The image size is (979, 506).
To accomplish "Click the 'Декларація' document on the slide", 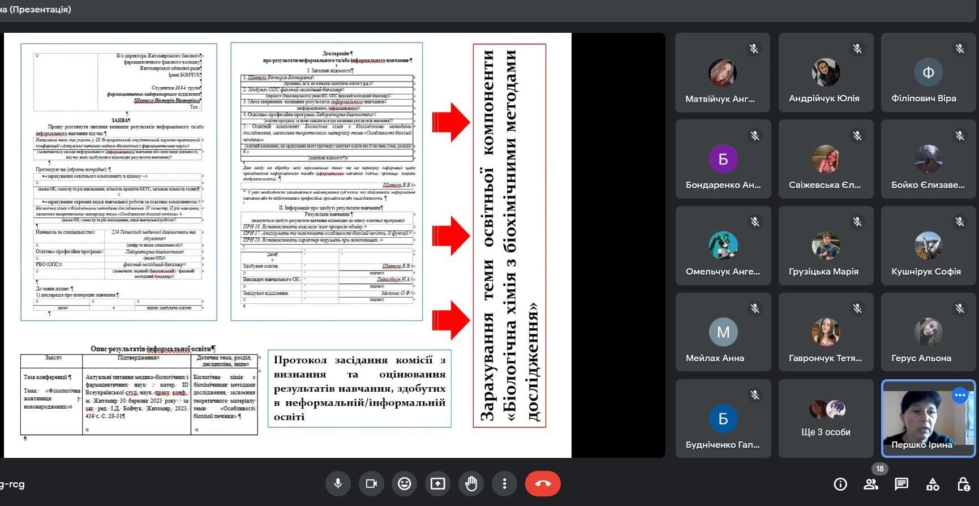I will (x=327, y=182).
